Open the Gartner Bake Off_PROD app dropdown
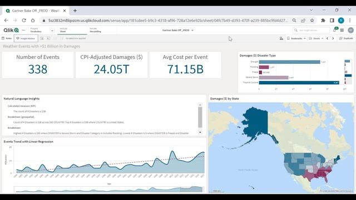This screenshot has width=356, height=200. (x=178, y=30)
